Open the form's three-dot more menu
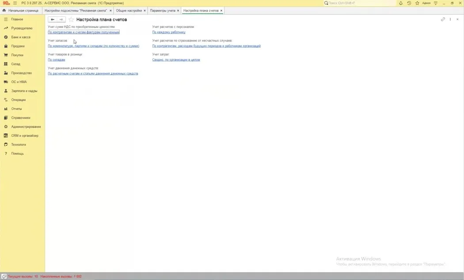This screenshot has height=280, width=464. point(450,19)
